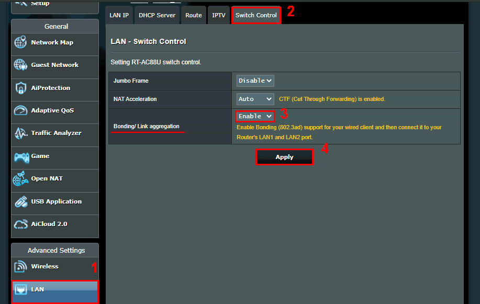Open the DHCP Server tab

[157, 15]
